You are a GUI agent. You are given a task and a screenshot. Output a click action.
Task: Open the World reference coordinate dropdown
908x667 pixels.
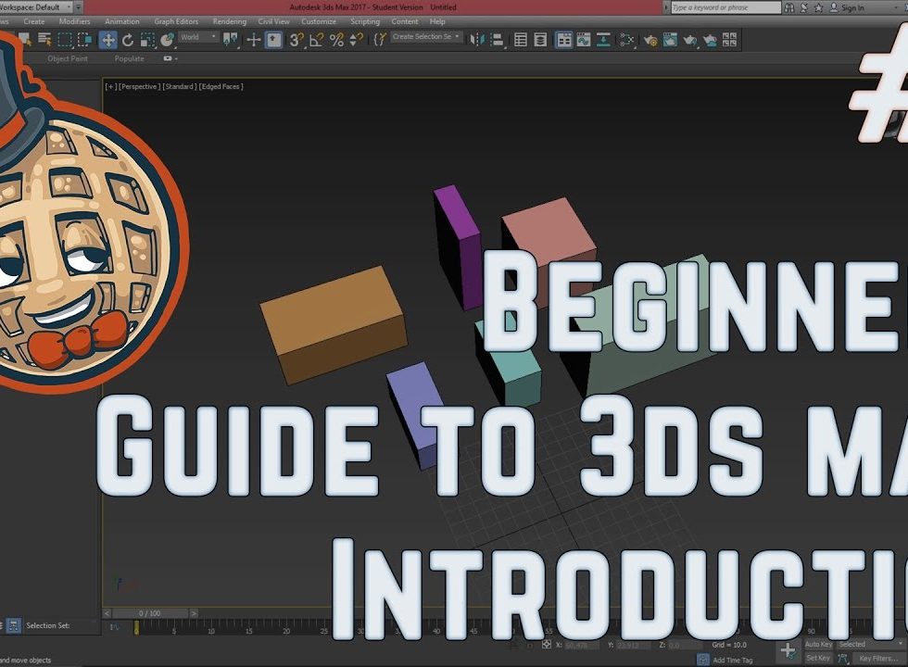pyautogui.click(x=198, y=37)
